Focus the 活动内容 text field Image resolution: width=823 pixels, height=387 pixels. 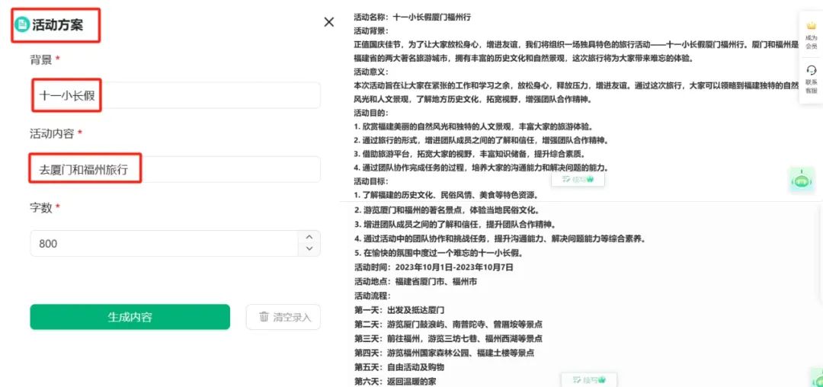[x=175, y=170]
